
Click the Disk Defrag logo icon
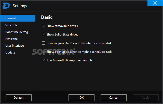tap(7, 6)
